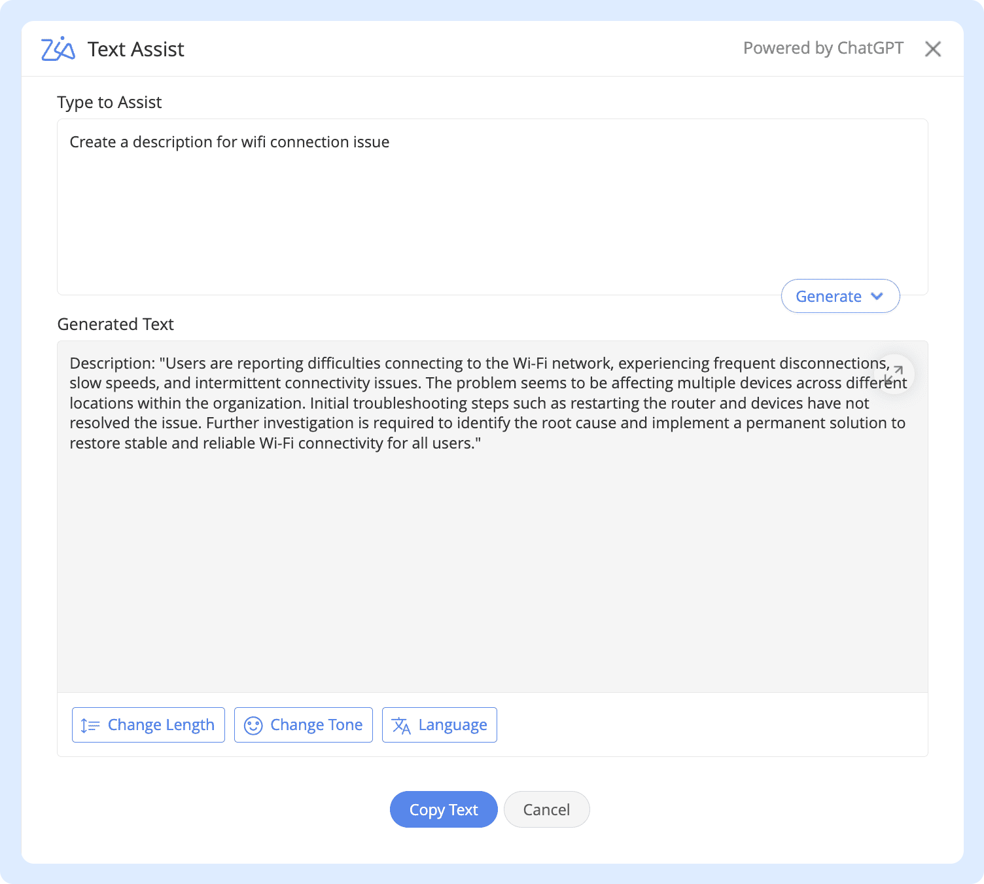Click the translation icon on Language button
Viewport: 984px width, 884px height.
tap(401, 725)
